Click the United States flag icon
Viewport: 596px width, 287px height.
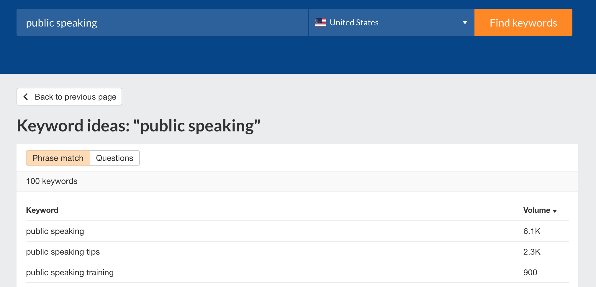tap(320, 22)
